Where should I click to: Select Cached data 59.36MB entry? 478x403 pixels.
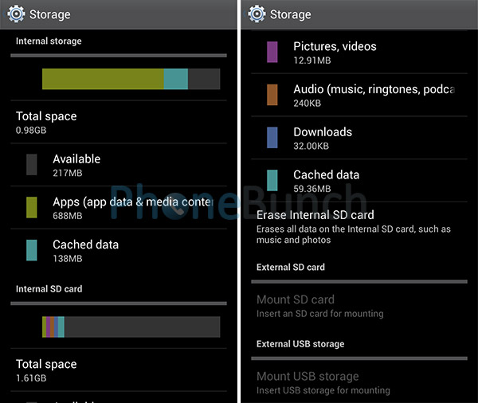point(359,180)
